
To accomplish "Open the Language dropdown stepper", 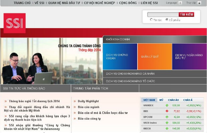I will 180,3.
